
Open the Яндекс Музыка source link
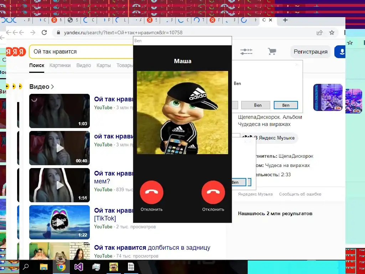pyautogui.click(x=255, y=194)
